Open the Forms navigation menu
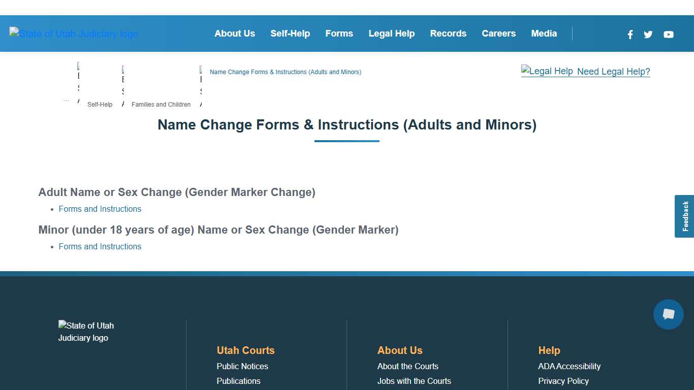The width and height of the screenshot is (694, 390). click(x=339, y=34)
